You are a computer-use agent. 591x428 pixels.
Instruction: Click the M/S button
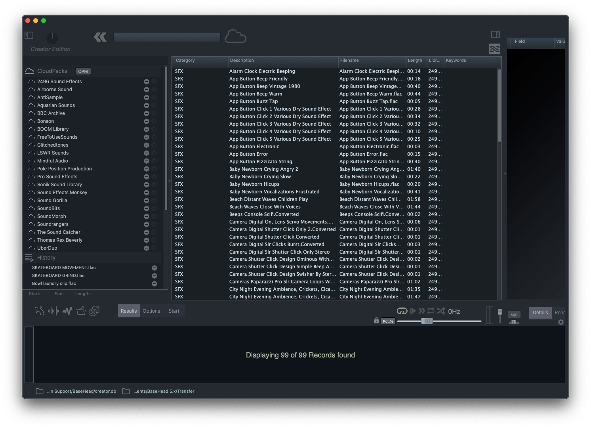(x=514, y=315)
